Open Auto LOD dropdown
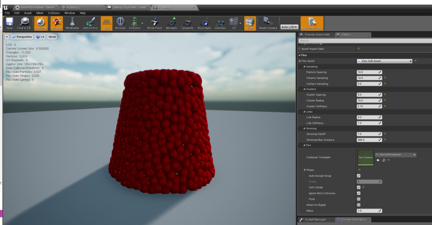432x225 pixels. (289, 27)
